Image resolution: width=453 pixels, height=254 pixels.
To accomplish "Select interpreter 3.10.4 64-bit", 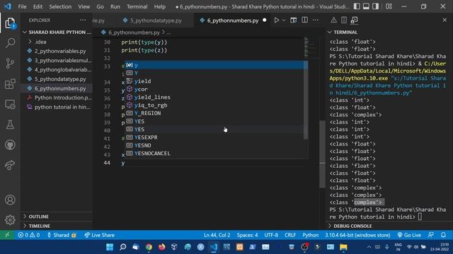I will click(x=357, y=235).
